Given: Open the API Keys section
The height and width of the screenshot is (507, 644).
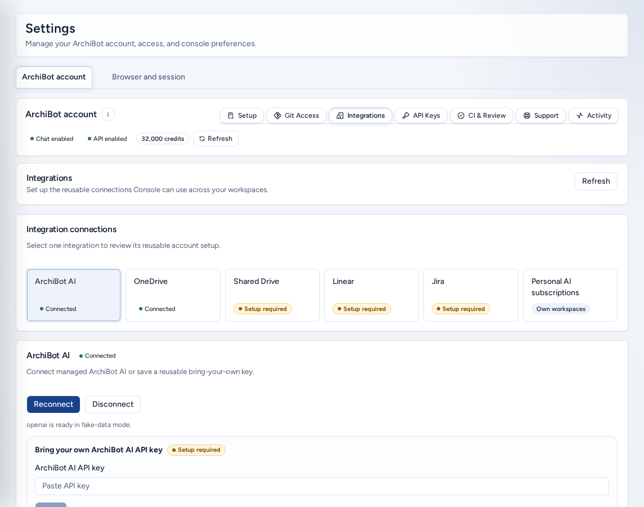Looking at the screenshot, I should tap(421, 115).
